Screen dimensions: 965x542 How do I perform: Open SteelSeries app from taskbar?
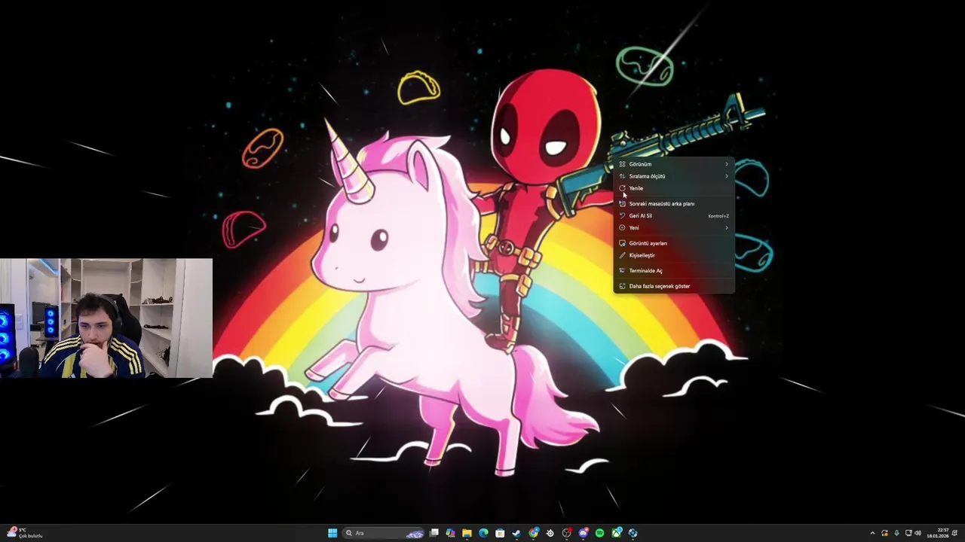[x=550, y=533]
